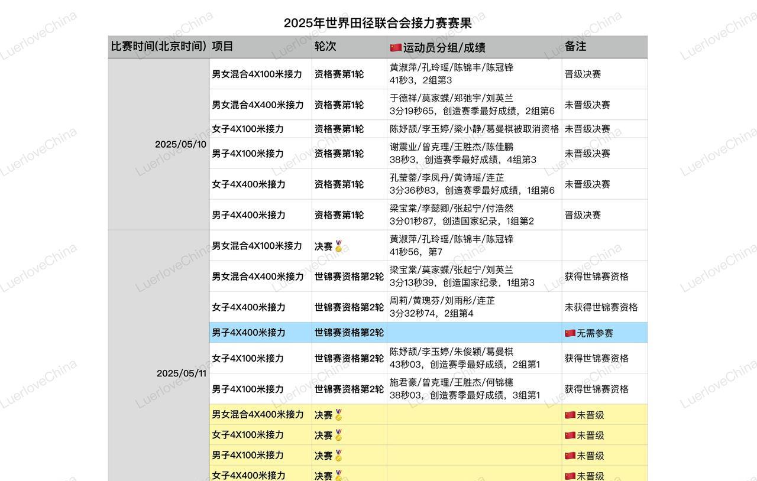This screenshot has height=481, width=757.
Task: Click the flag beside 未晋级 in the 男女混合4X400米接力 决赛 row
Action: point(570,415)
